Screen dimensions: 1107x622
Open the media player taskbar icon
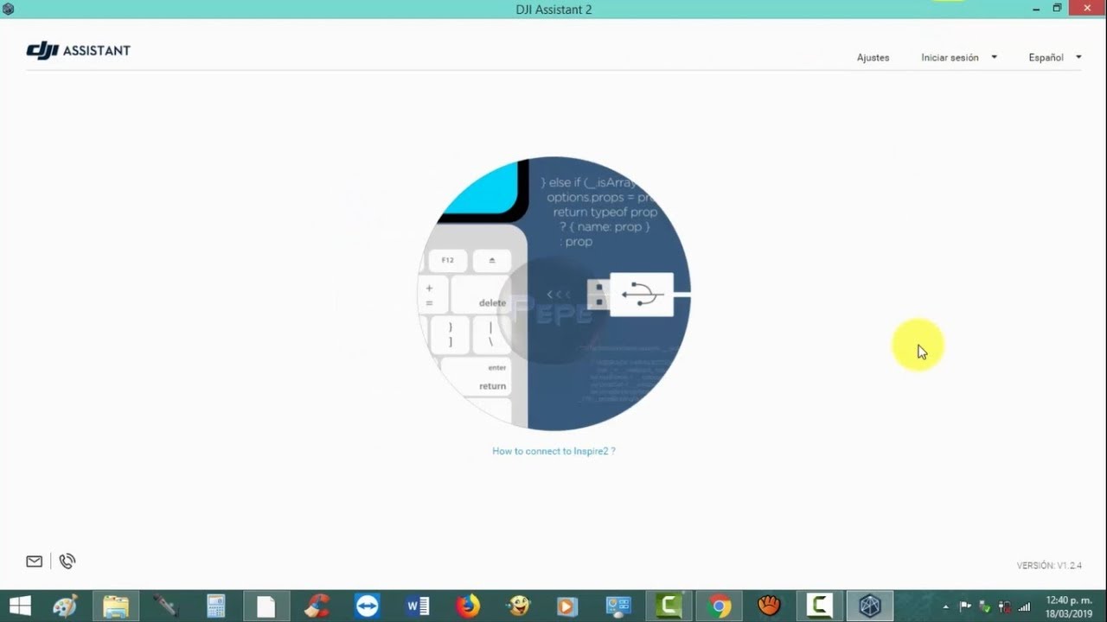coord(567,606)
